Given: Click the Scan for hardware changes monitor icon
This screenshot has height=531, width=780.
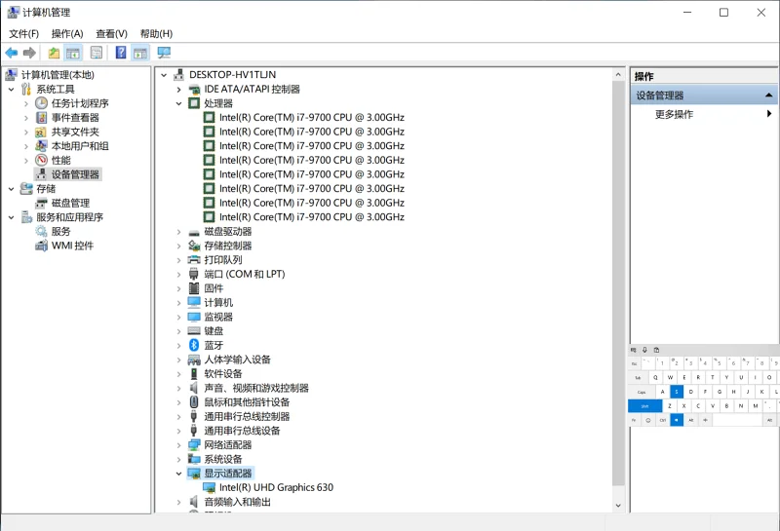Looking at the screenshot, I should 164,53.
